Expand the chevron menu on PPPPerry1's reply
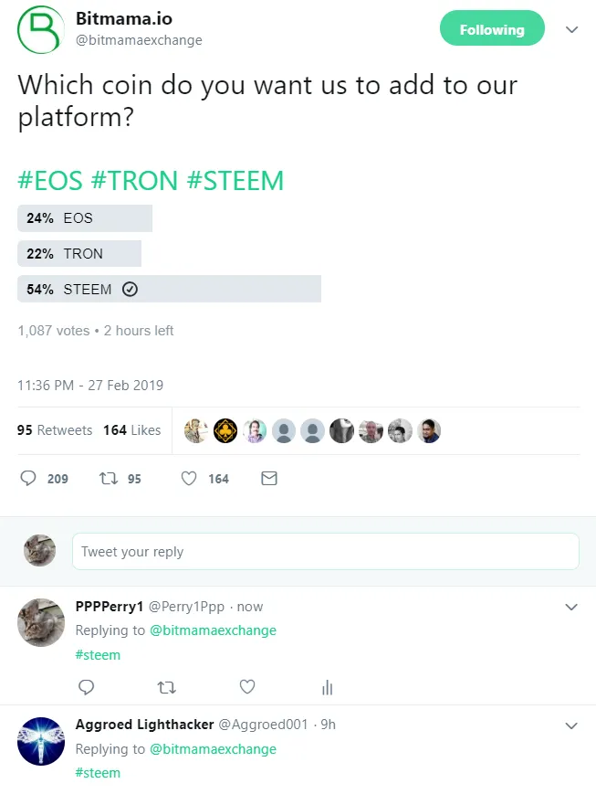This screenshot has width=596, height=794. pos(571,607)
